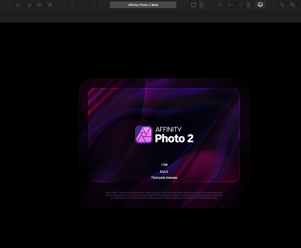Toggle the Quick Mask icon

pos(194,5)
